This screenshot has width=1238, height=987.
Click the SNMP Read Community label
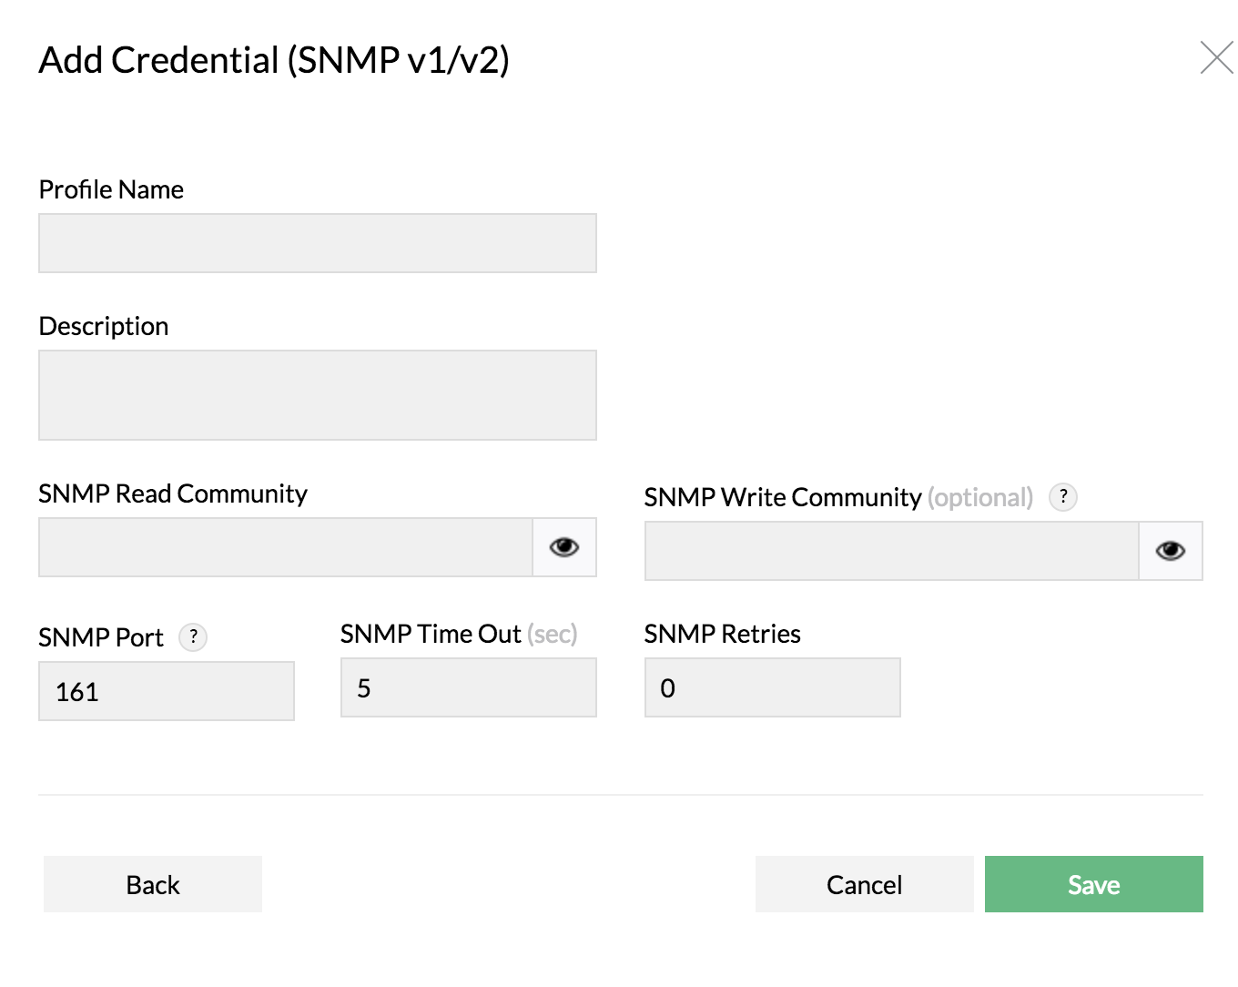pos(173,493)
